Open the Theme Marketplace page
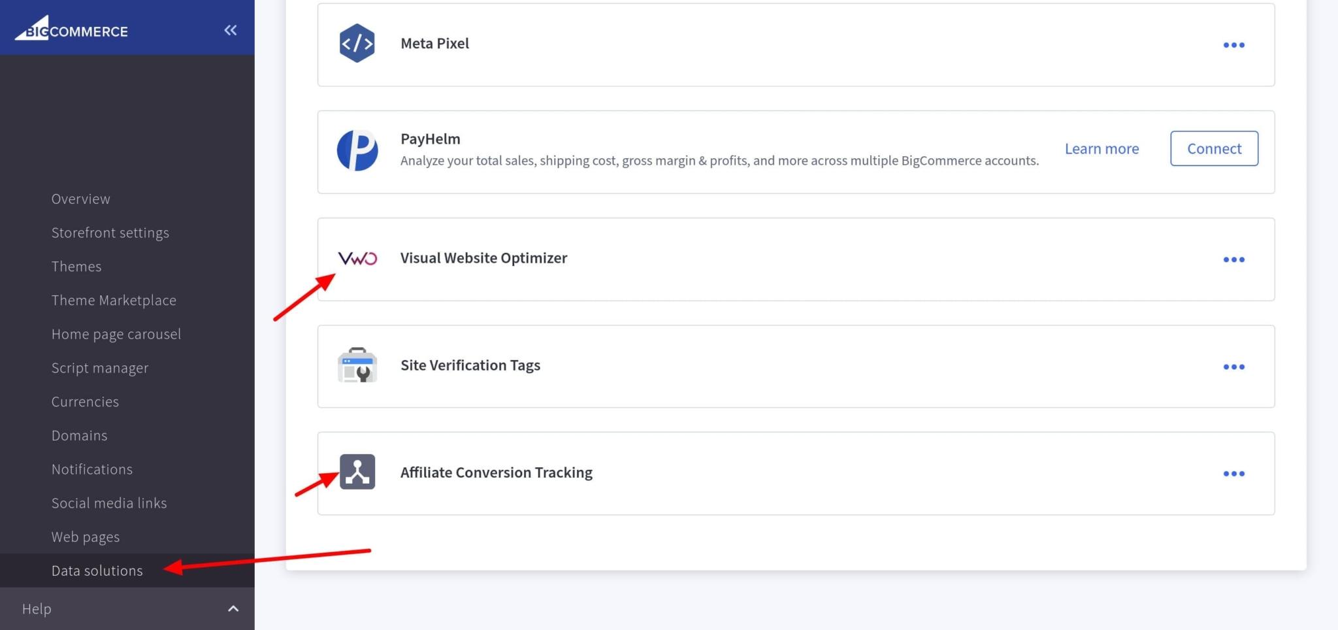The height and width of the screenshot is (630, 1338). (114, 300)
